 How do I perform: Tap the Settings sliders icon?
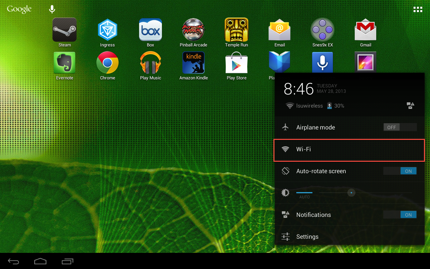click(286, 237)
